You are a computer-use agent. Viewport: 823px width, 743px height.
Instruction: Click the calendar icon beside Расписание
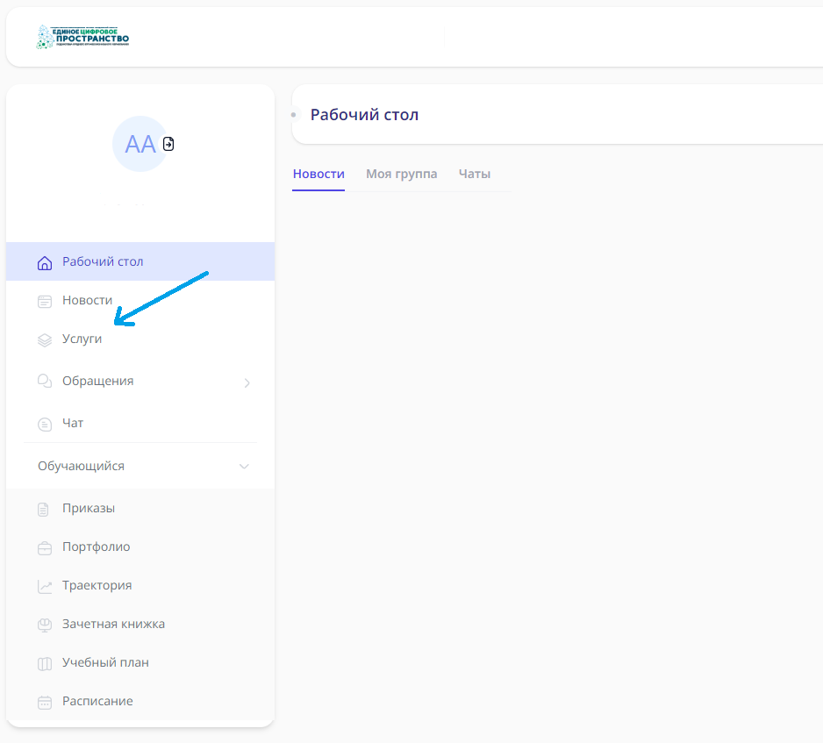[x=45, y=702]
